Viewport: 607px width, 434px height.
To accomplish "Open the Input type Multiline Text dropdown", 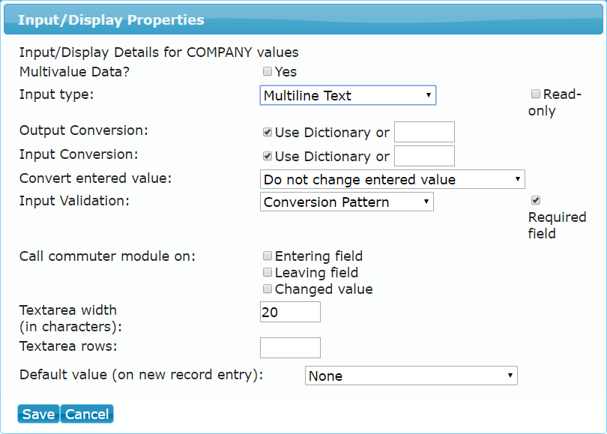I will [348, 95].
